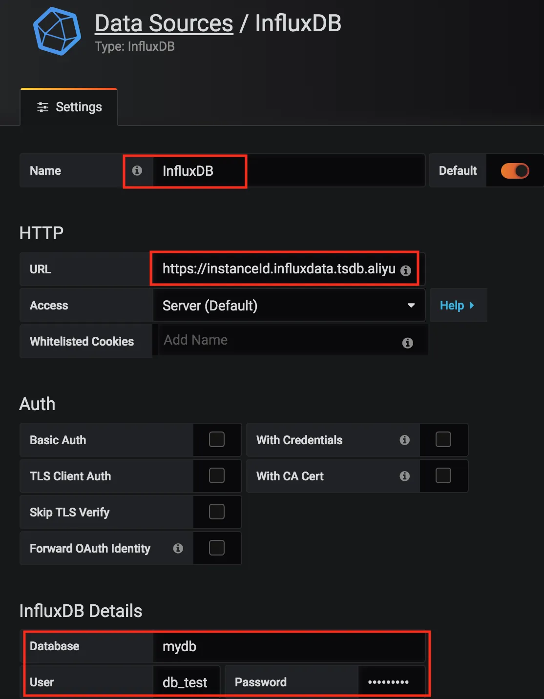Click the InfluxDB logo icon
544x699 pixels.
(x=57, y=31)
